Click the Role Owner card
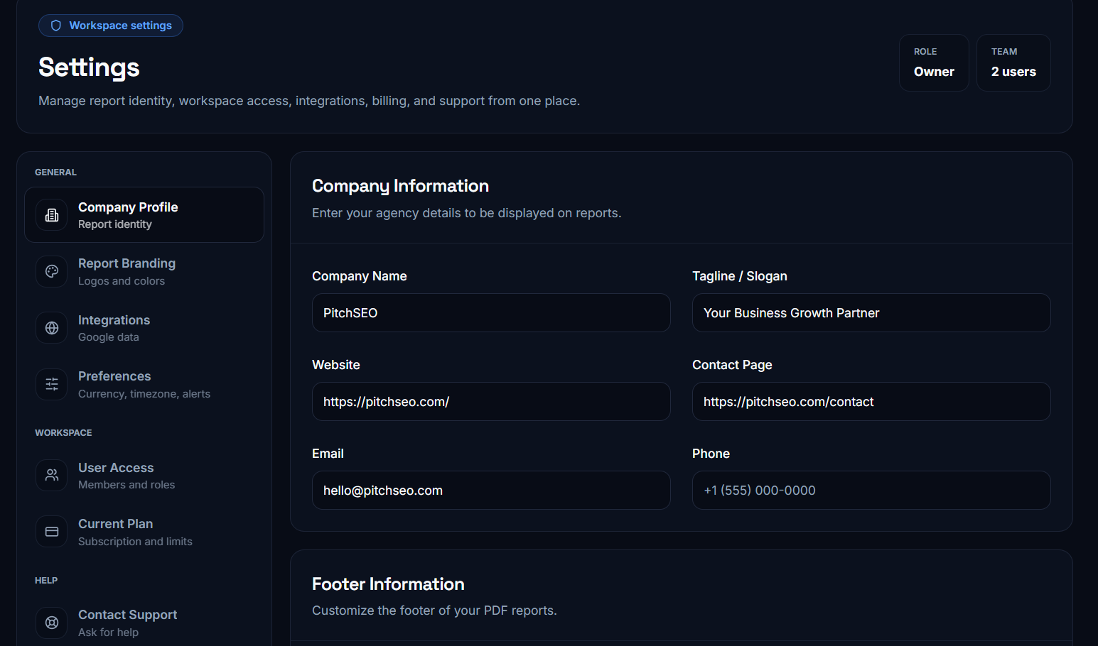Image resolution: width=1098 pixels, height=646 pixels. tap(934, 62)
